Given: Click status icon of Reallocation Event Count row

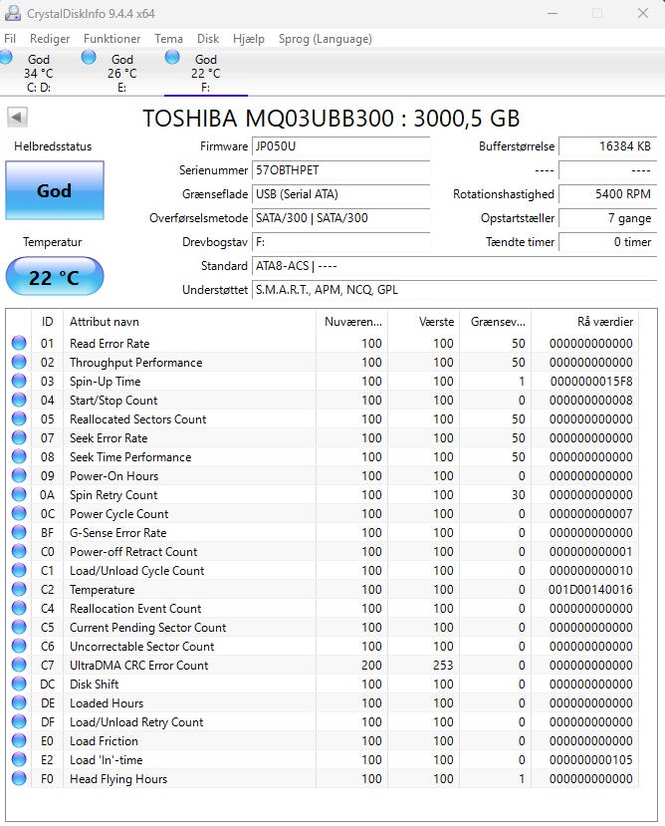Looking at the screenshot, I should 19,609.
